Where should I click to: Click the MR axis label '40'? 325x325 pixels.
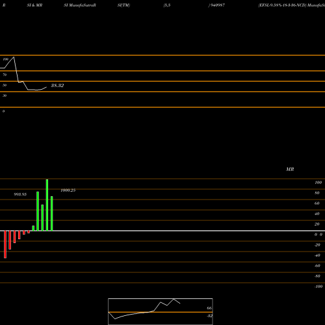pos(317,214)
